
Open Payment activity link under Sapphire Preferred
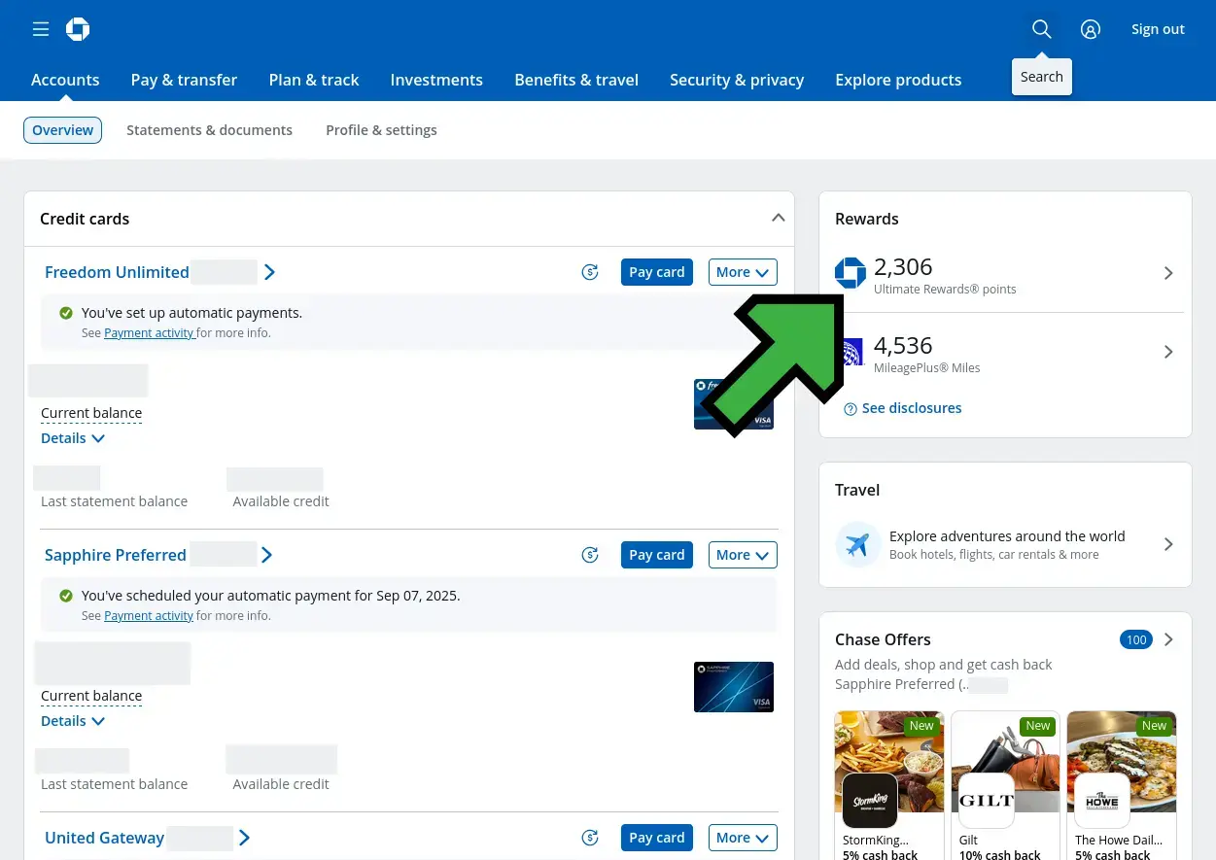[149, 615]
